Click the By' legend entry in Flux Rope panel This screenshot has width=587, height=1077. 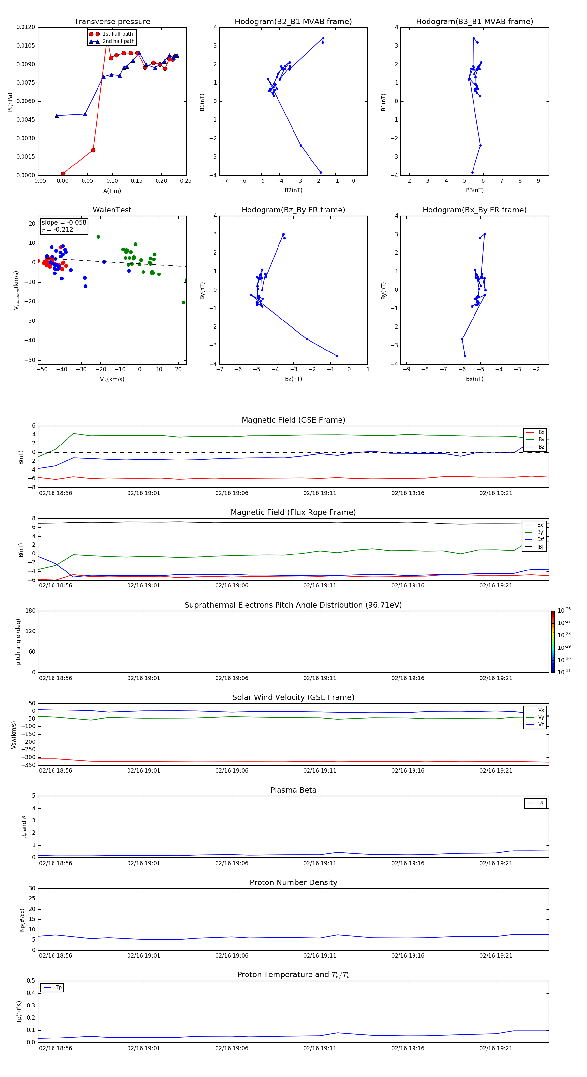[x=534, y=532]
